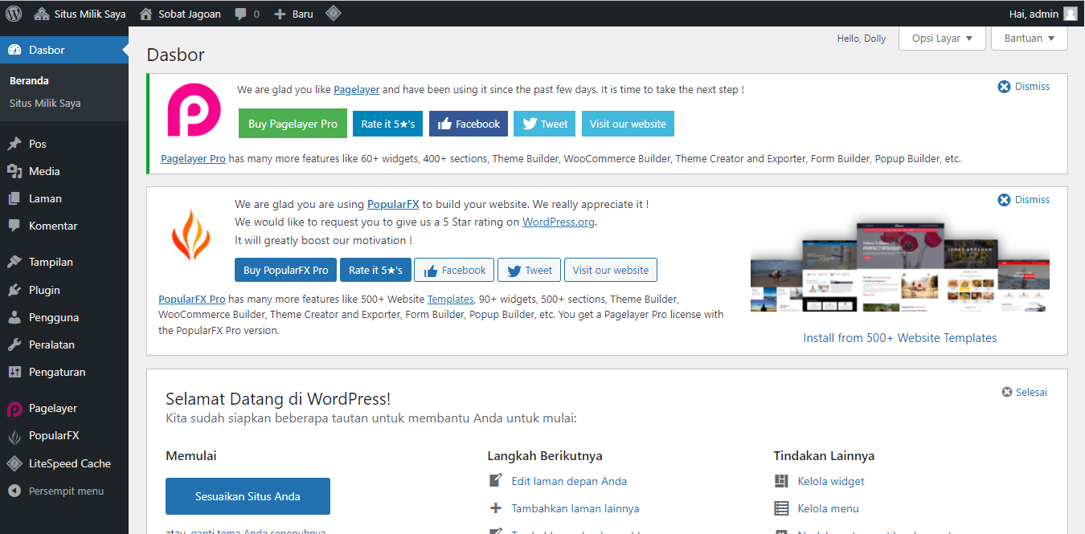Click the Laman pages icon in the sidebar
Image resolution: width=1085 pixels, height=534 pixels.
(x=14, y=198)
